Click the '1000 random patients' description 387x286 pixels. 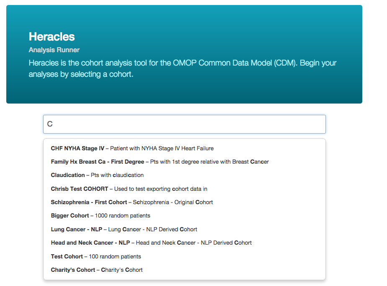(123, 215)
